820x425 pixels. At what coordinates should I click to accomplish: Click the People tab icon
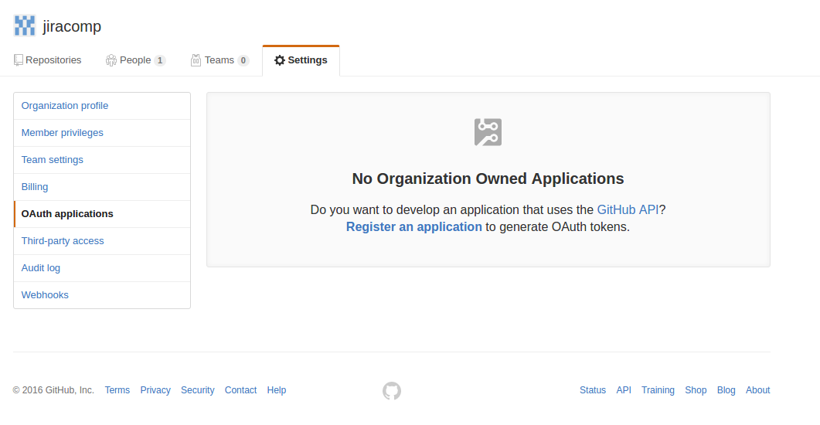click(111, 60)
